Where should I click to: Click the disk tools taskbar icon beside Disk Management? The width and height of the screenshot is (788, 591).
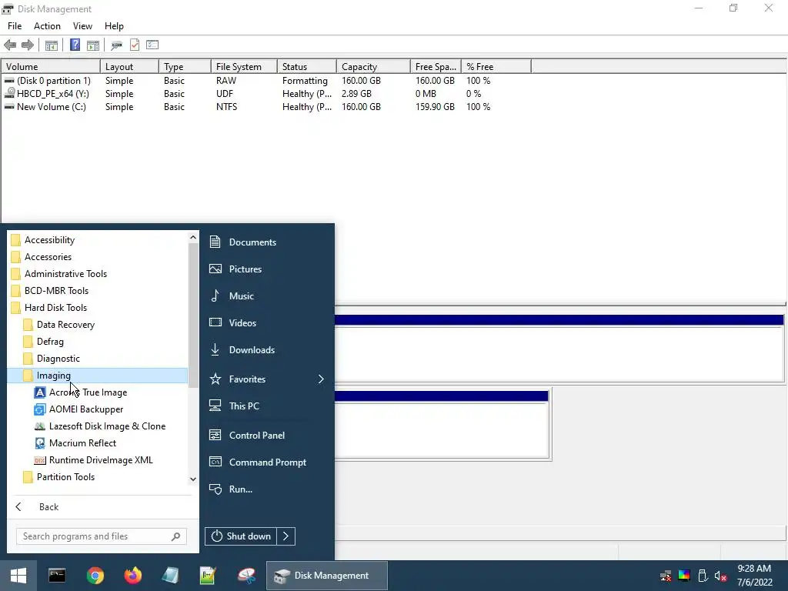[246, 576]
